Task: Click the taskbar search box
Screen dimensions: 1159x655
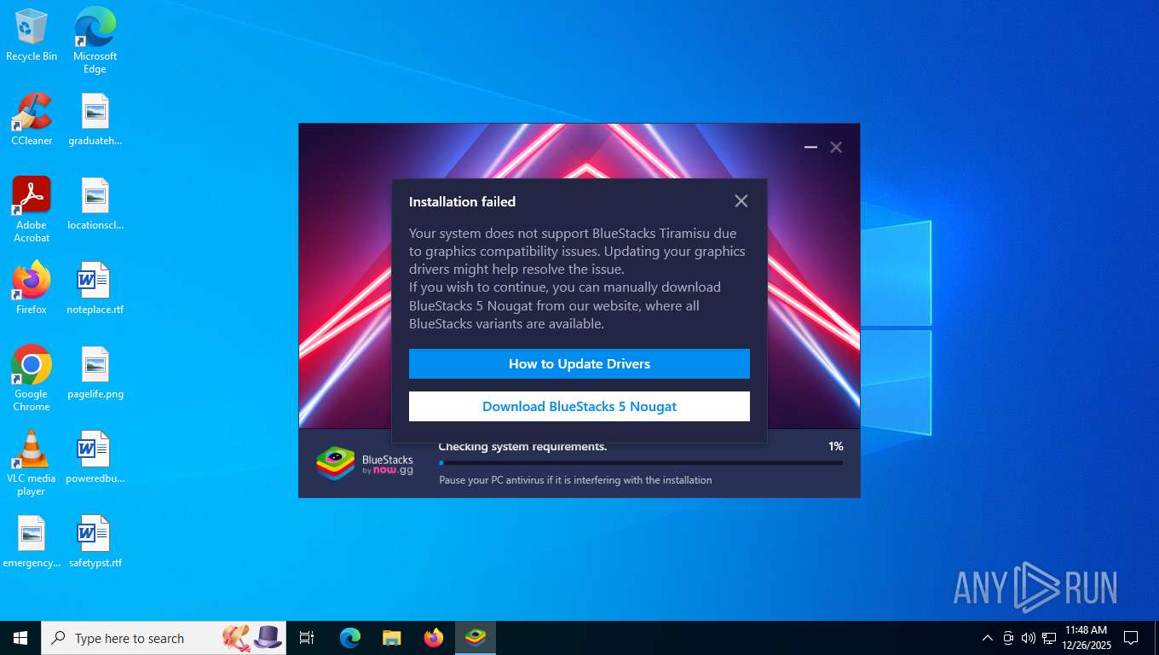Action: pos(164,638)
